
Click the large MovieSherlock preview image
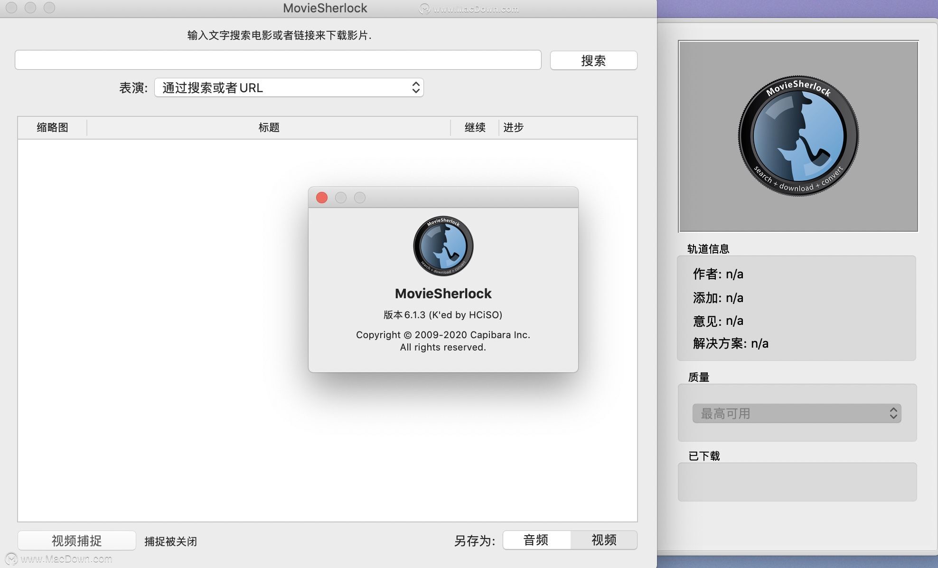click(x=798, y=136)
